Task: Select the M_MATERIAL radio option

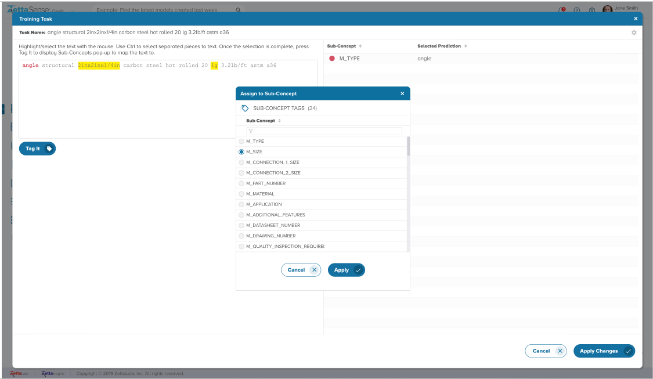Action: point(241,194)
